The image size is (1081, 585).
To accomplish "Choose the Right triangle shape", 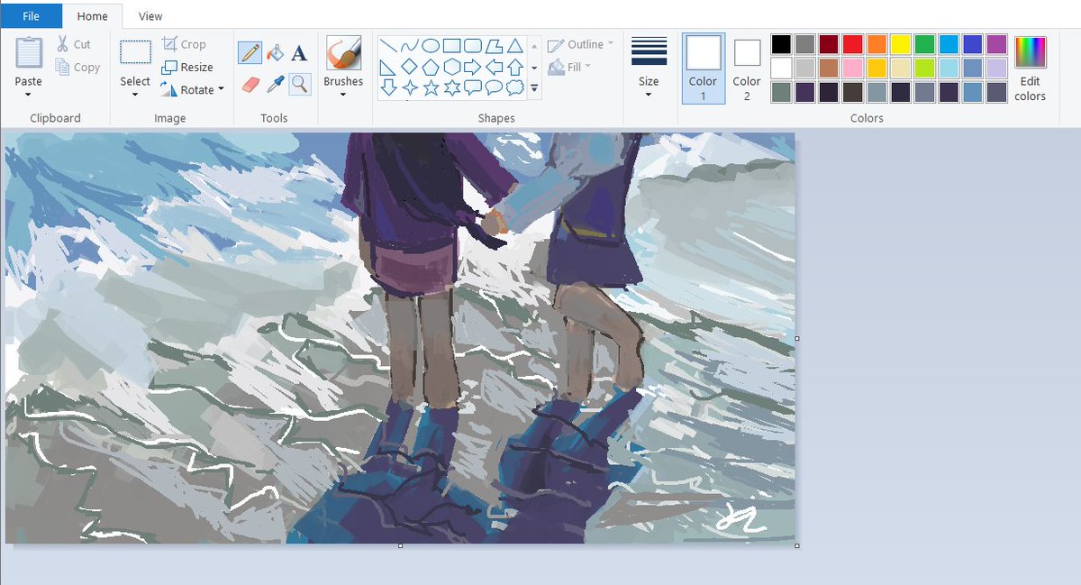I will [389, 67].
